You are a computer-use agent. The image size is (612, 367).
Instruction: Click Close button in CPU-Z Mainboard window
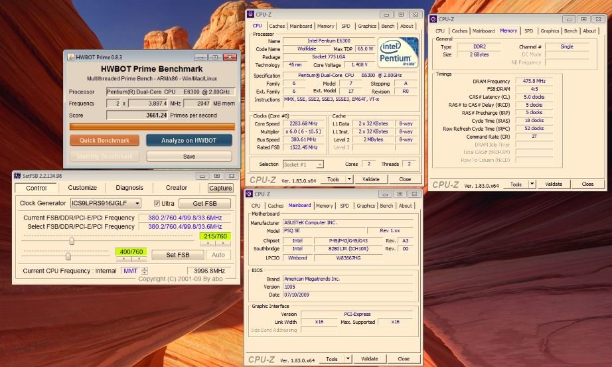click(x=404, y=359)
